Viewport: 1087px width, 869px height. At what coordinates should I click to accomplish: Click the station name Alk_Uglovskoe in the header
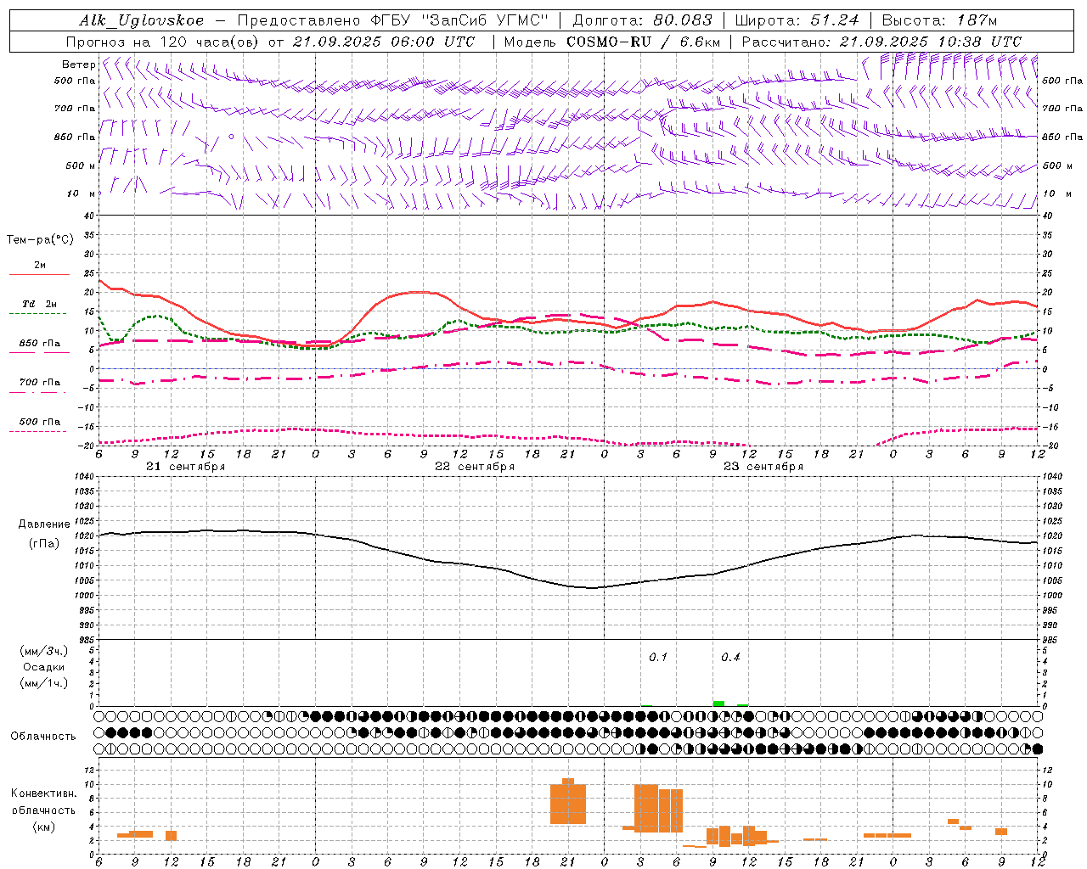point(142,21)
